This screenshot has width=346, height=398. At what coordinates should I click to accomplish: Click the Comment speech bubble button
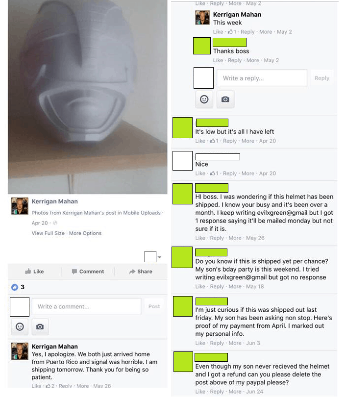click(88, 272)
